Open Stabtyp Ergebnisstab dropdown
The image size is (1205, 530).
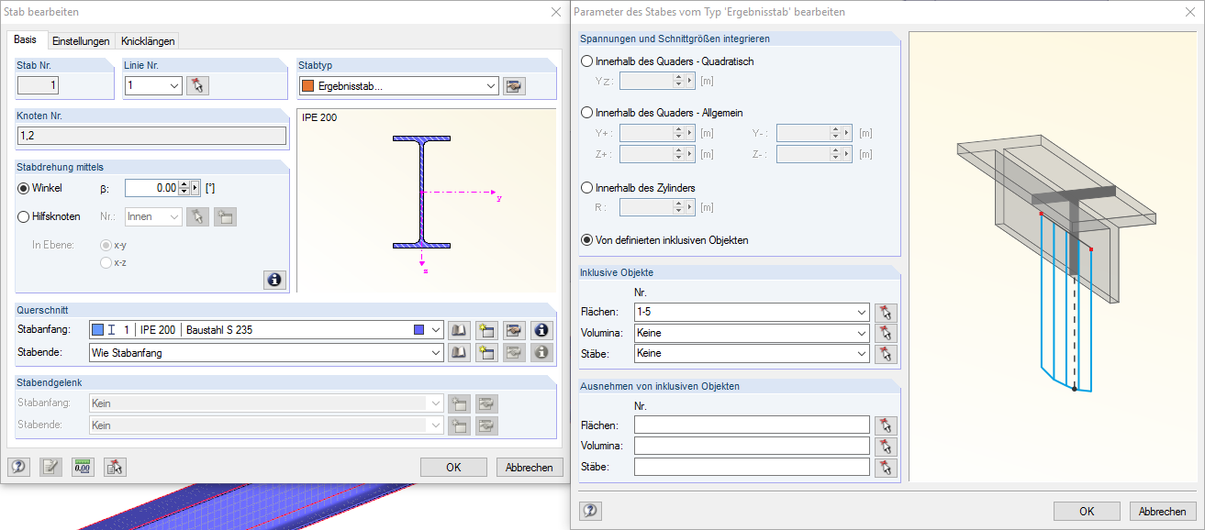(491, 86)
